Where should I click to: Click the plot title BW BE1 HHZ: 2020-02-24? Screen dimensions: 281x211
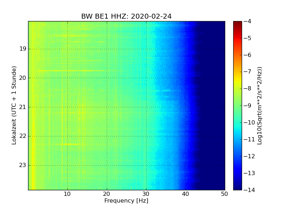126,16
